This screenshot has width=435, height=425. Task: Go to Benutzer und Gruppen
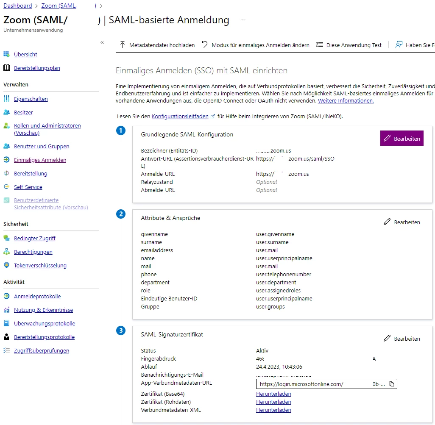(42, 146)
